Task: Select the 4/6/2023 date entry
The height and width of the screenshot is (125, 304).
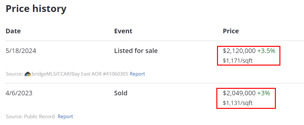Action: pyautogui.click(x=19, y=93)
